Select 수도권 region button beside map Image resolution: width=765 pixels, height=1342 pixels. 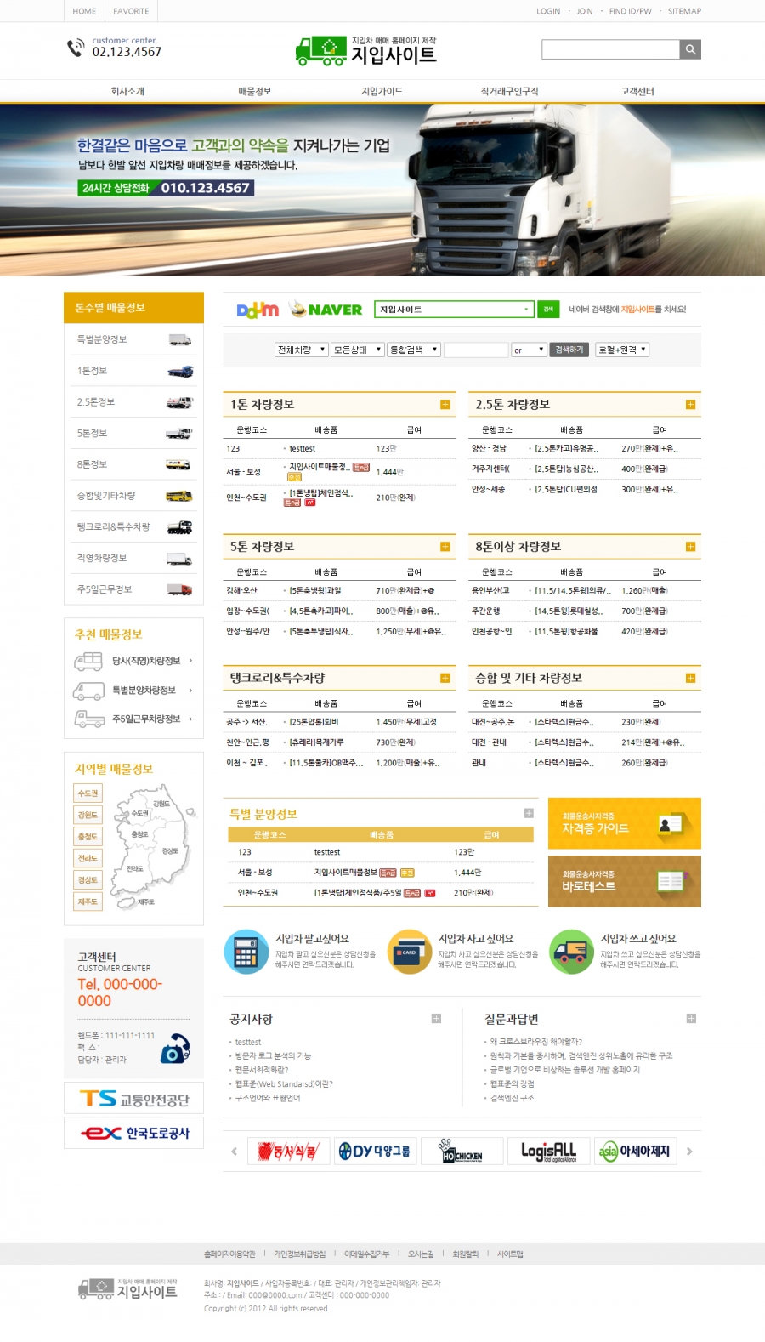point(88,793)
